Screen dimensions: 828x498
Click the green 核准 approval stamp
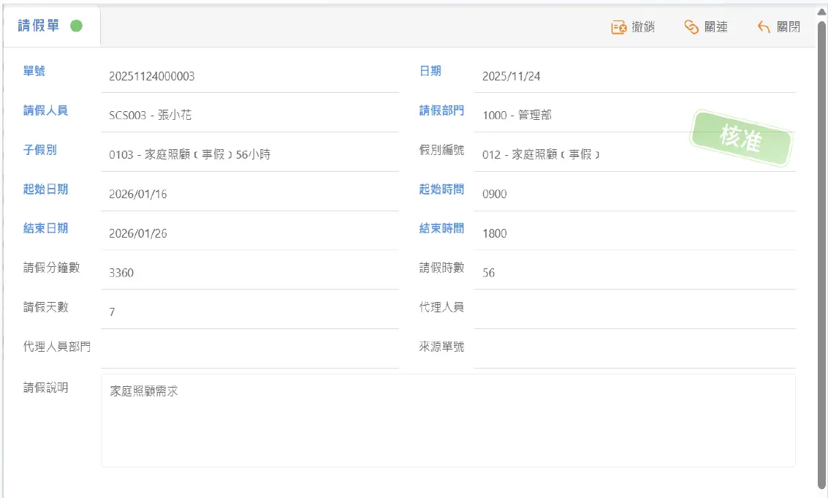[741, 139]
